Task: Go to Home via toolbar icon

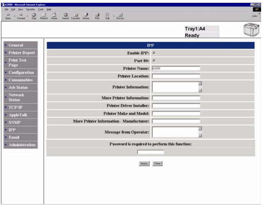Action: pyautogui.click(x=54, y=16)
